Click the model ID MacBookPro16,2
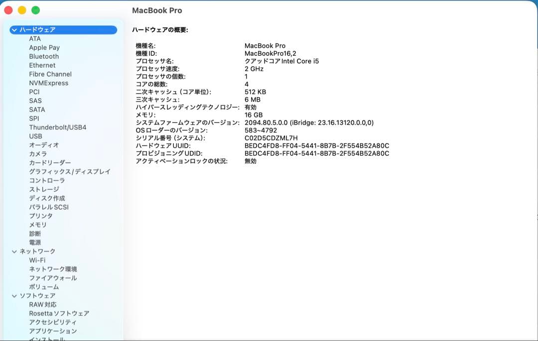538x341 pixels. point(270,53)
